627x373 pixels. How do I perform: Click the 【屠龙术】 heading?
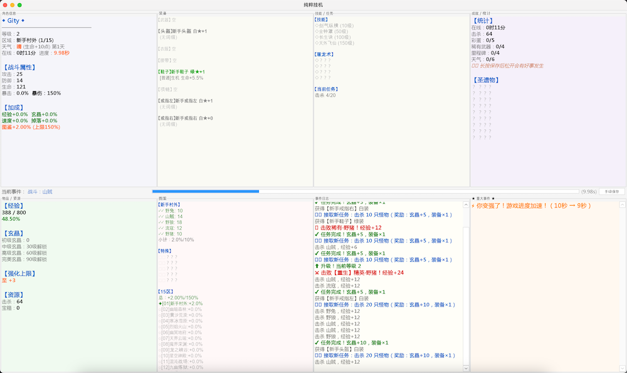pos(324,55)
